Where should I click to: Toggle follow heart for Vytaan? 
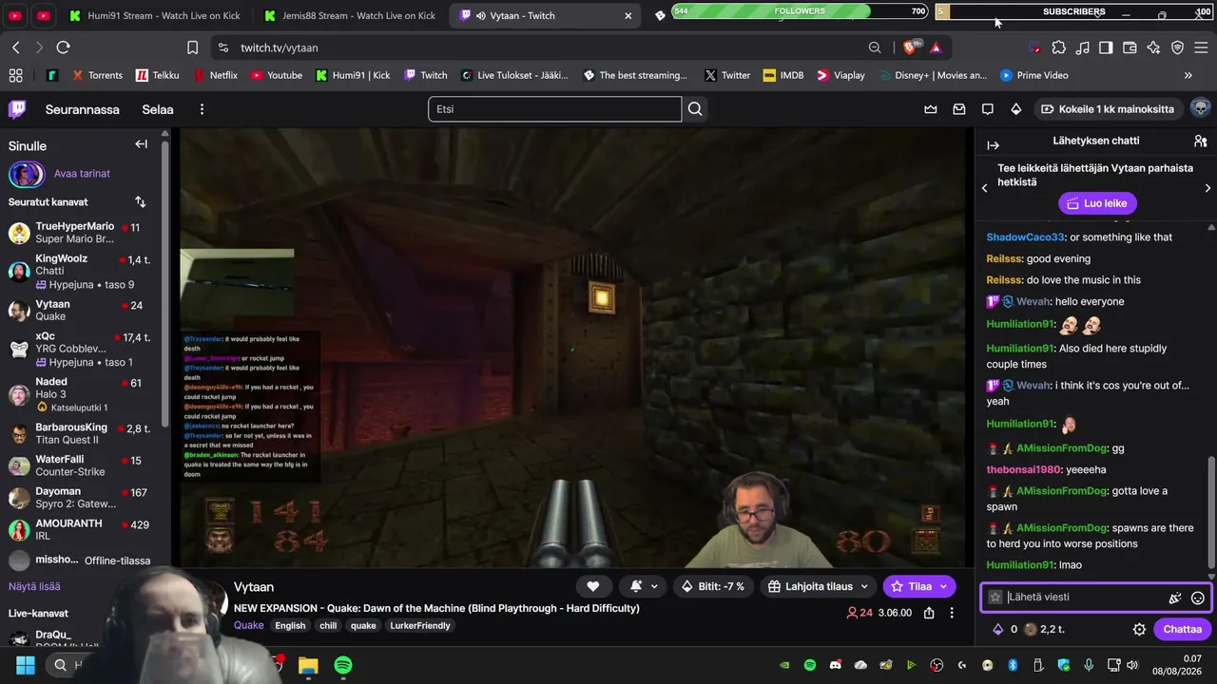[x=593, y=586]
